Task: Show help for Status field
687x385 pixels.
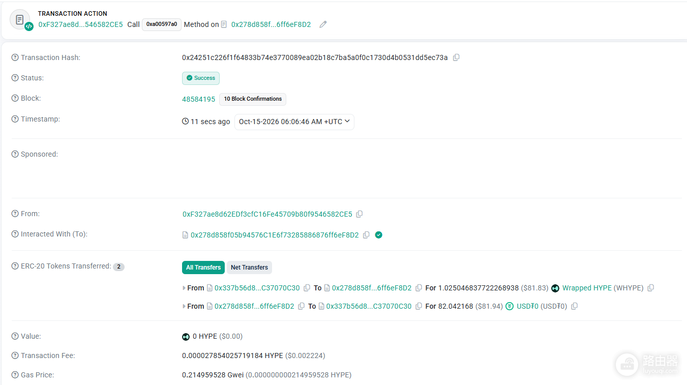Action: [15, 78]
